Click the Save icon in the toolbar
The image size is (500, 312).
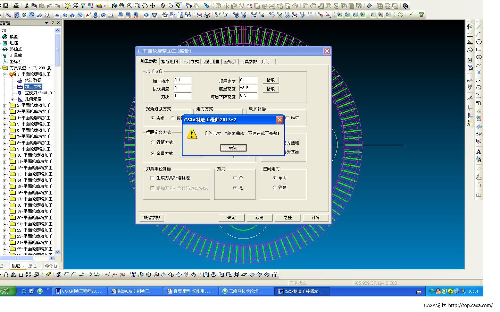pos(6,6)
